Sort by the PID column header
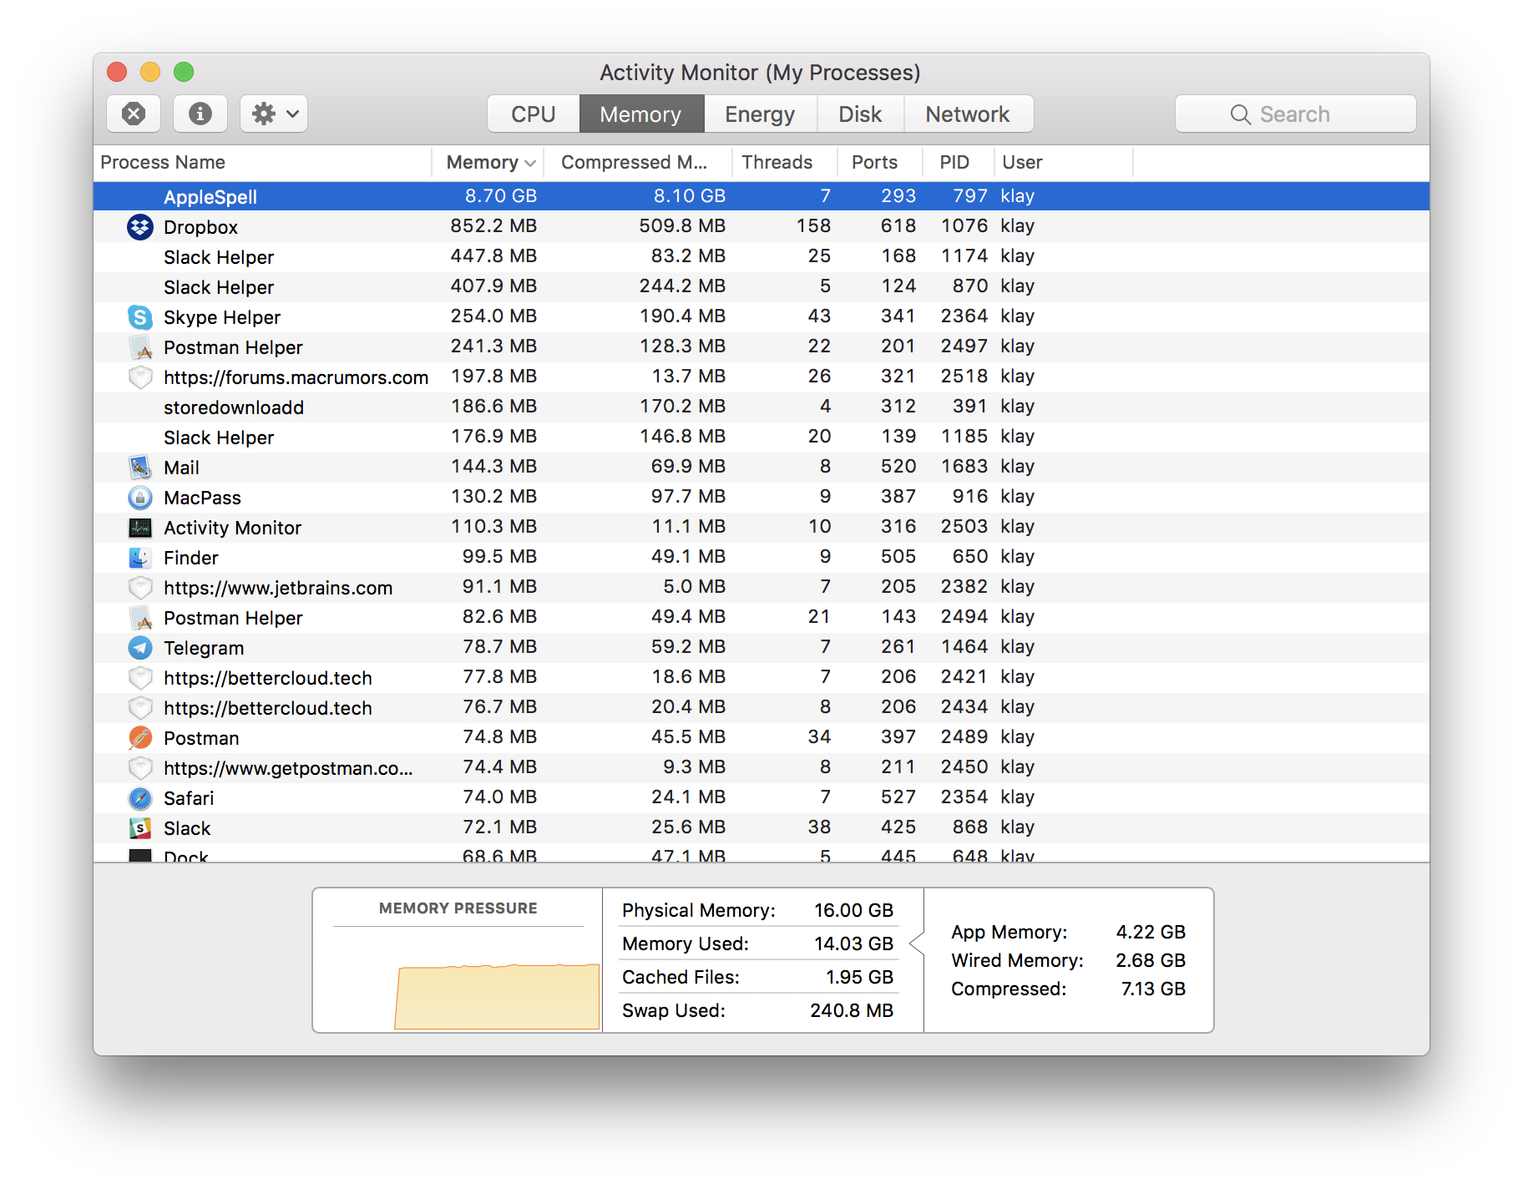The height and width of the screenshot is (1189, 1523). pyautogui.click(x=959, y=162)
